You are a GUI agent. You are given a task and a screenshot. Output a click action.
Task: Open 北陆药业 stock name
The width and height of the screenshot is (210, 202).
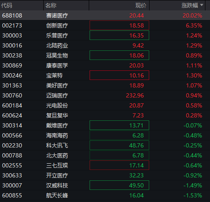pos(57,45)
